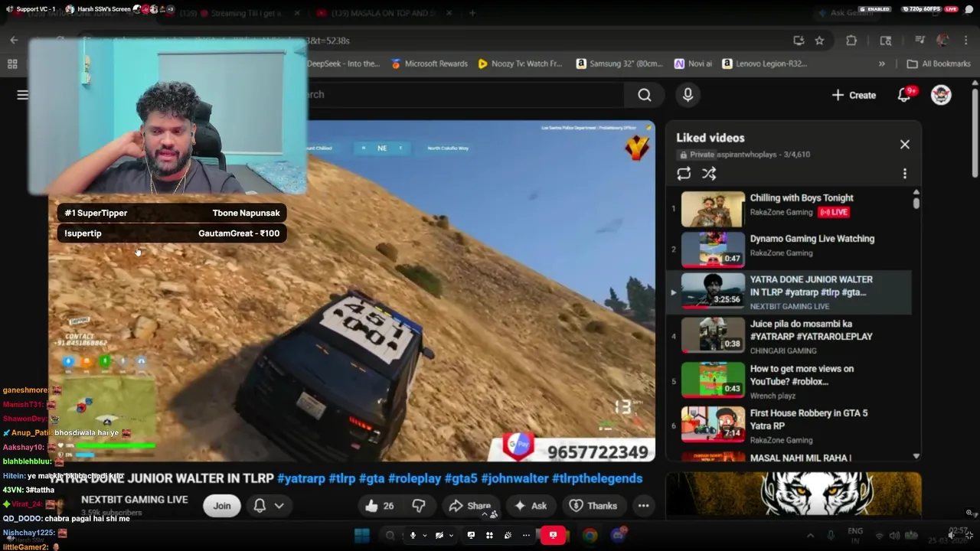Play Dynamo Gaming Live Watching playlist item

[789, 249]
